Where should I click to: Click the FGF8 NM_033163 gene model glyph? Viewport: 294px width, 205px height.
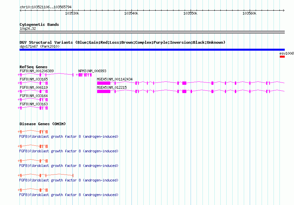pos(33,108)
